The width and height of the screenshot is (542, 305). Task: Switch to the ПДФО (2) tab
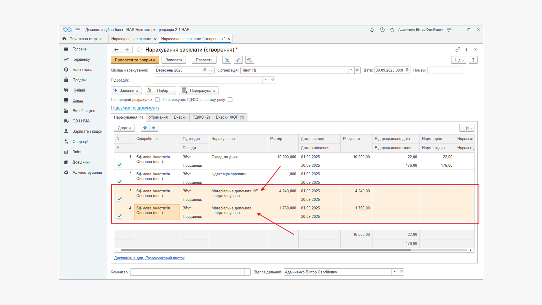tap(201, 117)
